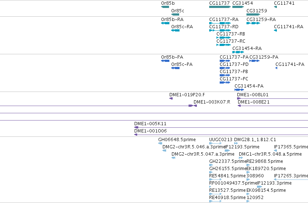
Task: Click protein CG11737-PC
Action: tap(225, 83)
